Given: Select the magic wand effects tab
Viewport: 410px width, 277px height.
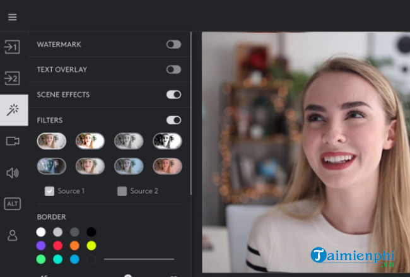Looking at the screenshot, I should coord(13,110).
